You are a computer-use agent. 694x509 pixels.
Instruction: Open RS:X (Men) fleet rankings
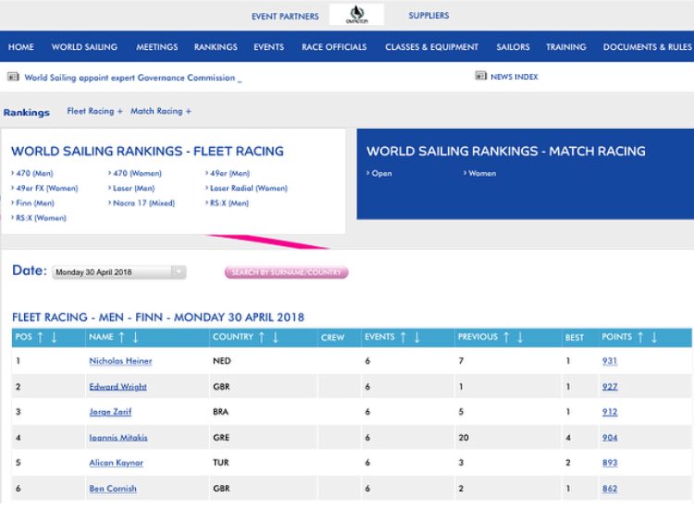tap(229, 204)
